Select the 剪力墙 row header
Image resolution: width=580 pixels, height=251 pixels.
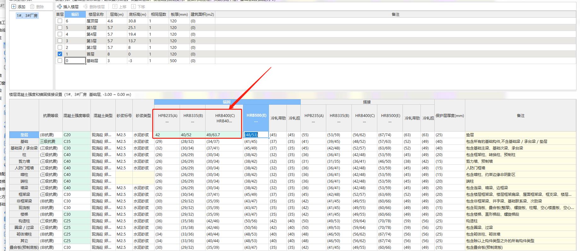tap(24, 161)
